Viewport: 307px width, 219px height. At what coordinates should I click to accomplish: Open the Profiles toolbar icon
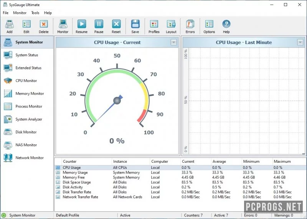[154, 26]
